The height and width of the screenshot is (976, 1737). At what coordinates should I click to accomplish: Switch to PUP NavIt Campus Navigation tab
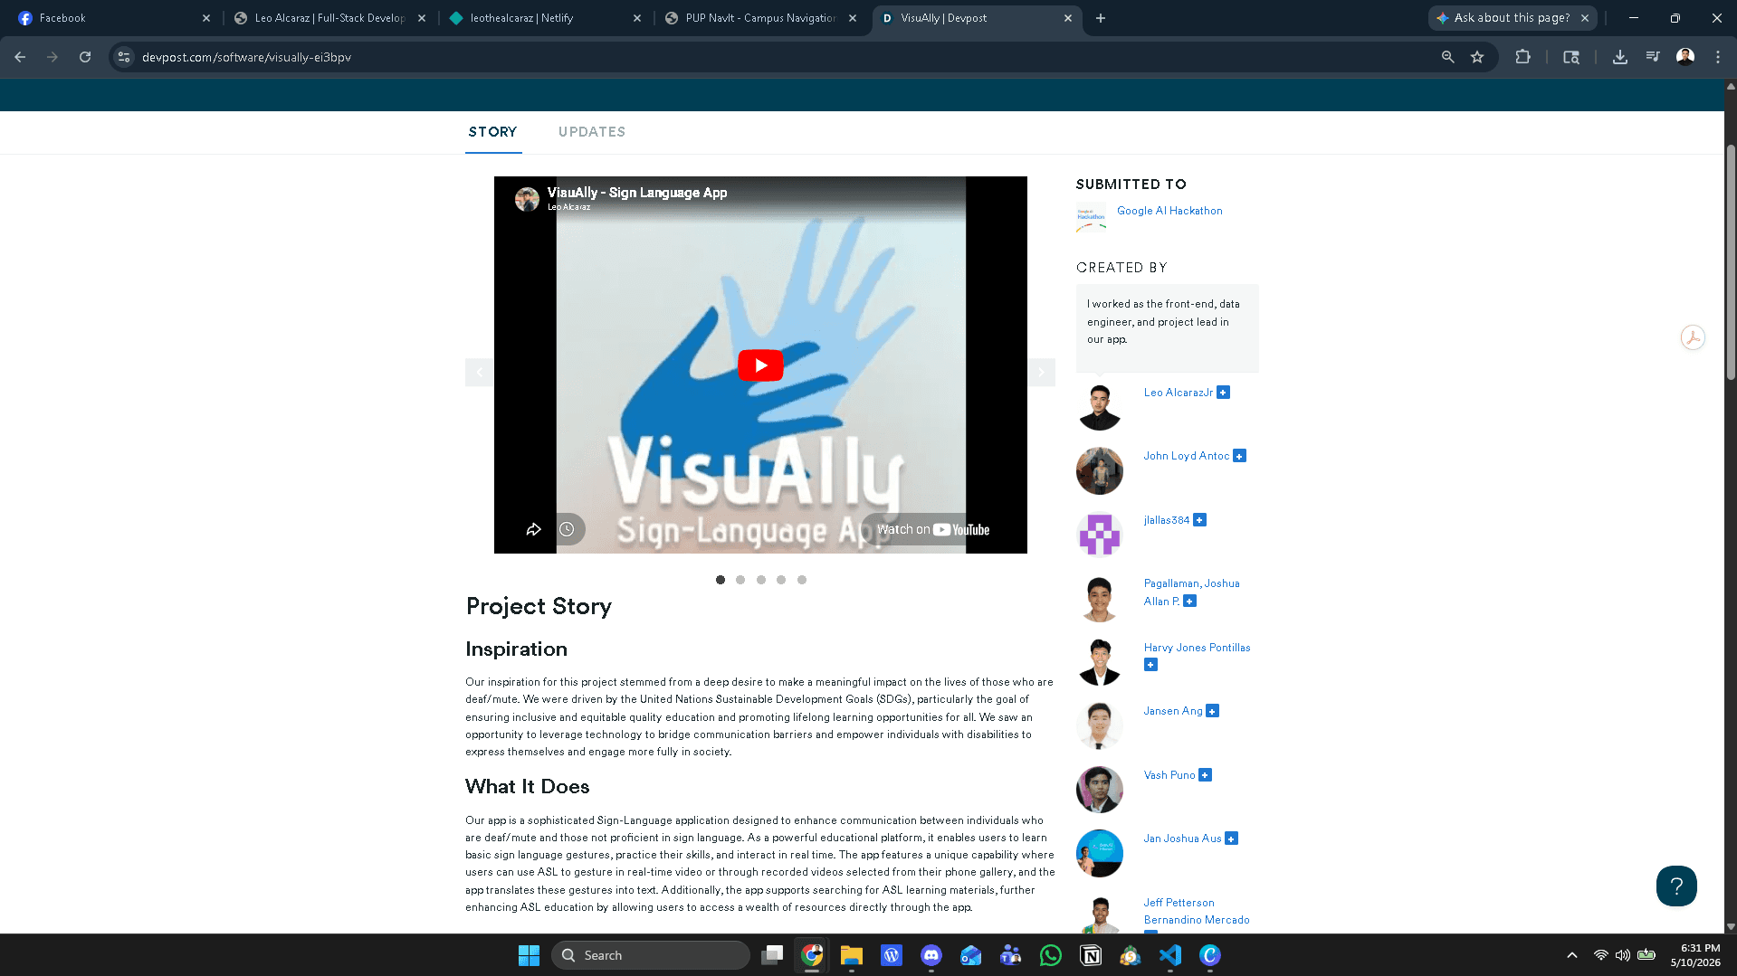(760, 18)
